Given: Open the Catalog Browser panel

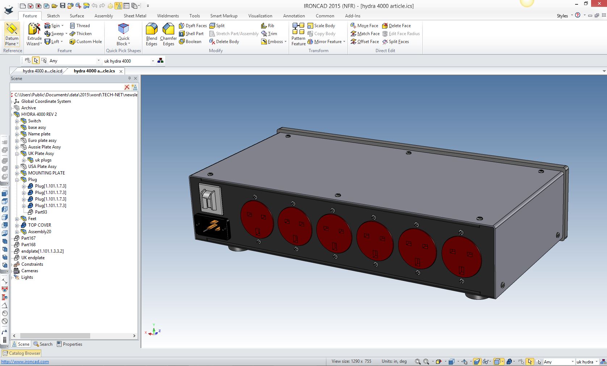Looking at the screenshot, I should pyautogui.click(x=22, y=353).
